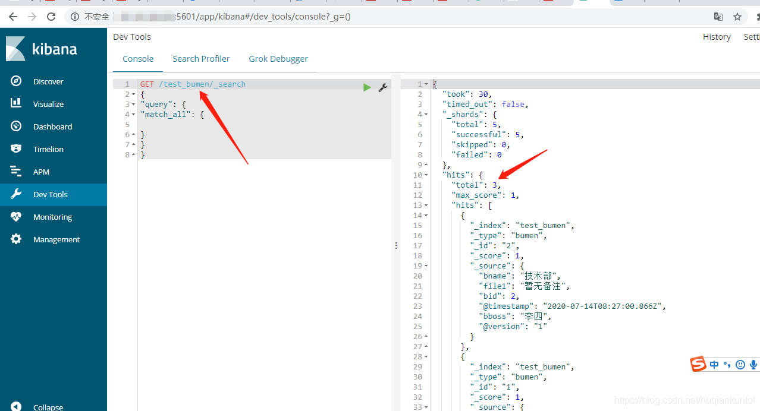
Task: Click the IME emoji smiley icon
Action: point(740,365)
